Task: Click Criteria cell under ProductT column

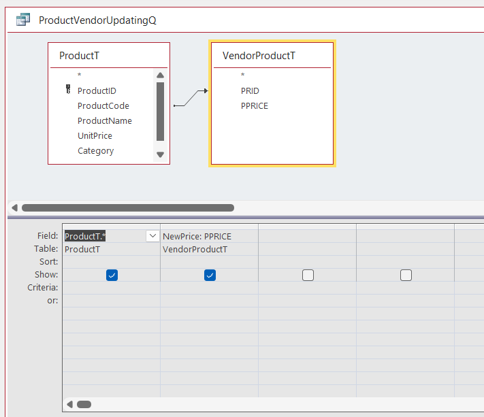Action: [x=111, y=288]
